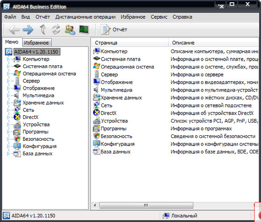
Task: Click DirectX icon in the page list
Action: click(x=96, y=113)
